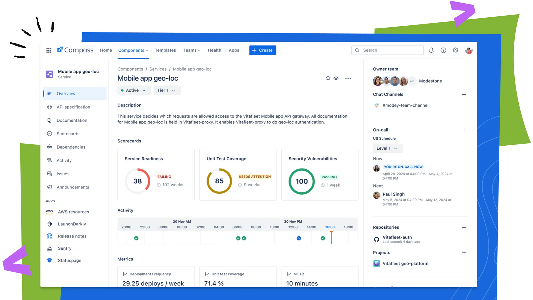Click the blue clock event on activity timeline
This screenshot has width=533, height=300.
pyautogui.click(x=299, y=238)
